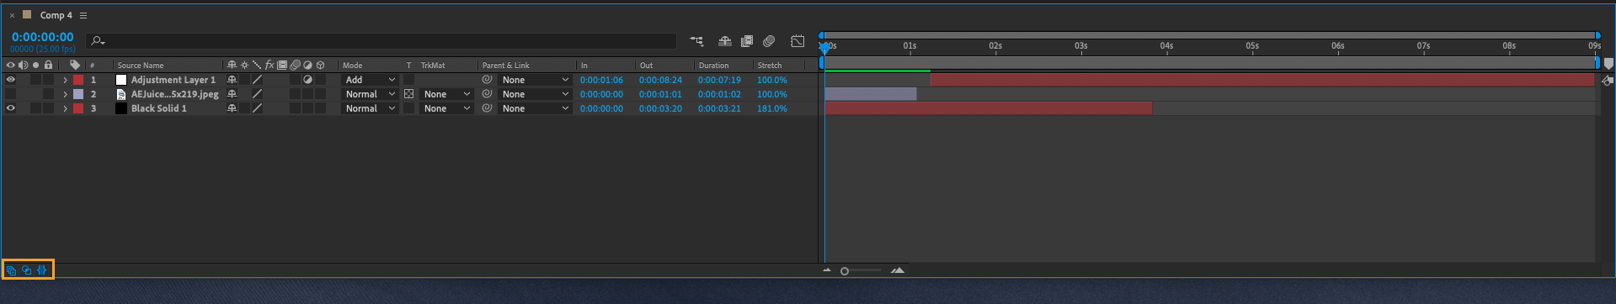Click the lock column header icon
The height and width of the screenshot is (304, 1616).
tap(48, 65)
